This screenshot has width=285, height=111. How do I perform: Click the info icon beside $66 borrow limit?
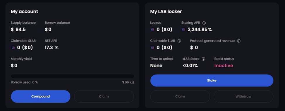point(132,82)
